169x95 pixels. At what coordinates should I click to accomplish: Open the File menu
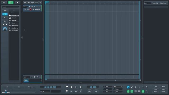7,87
